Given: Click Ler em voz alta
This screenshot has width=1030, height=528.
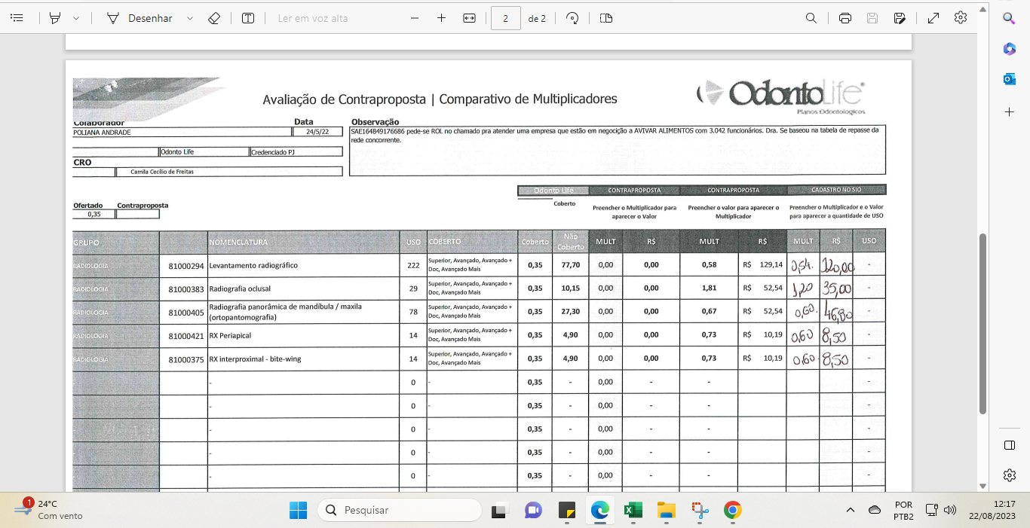Looking at the screenshot, I should pos(313,18).
